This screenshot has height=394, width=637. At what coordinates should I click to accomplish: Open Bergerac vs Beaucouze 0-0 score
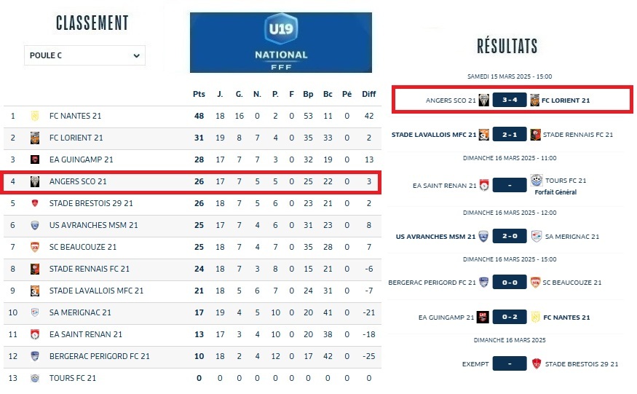(x=510, y=283)
